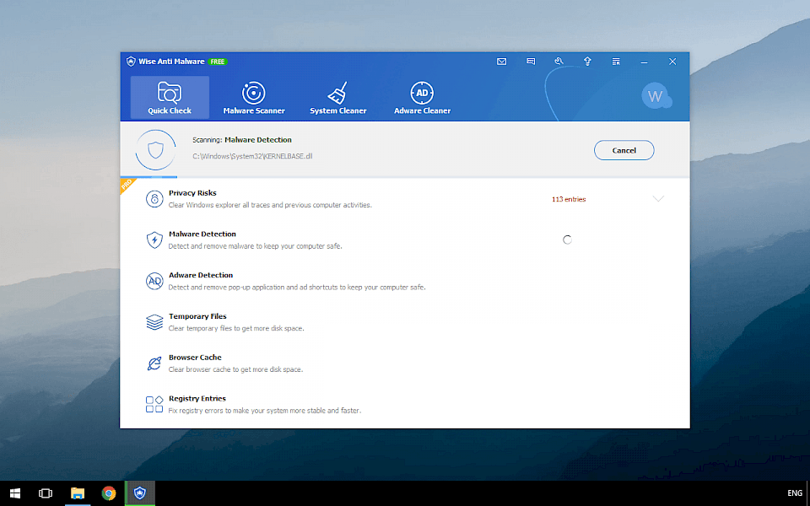
Task: Select the Adware Detection row title
Action: (x=201, y=275)
